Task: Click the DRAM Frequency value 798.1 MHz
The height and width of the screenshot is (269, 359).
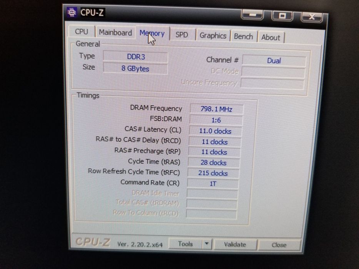Action: click(216, 109)
